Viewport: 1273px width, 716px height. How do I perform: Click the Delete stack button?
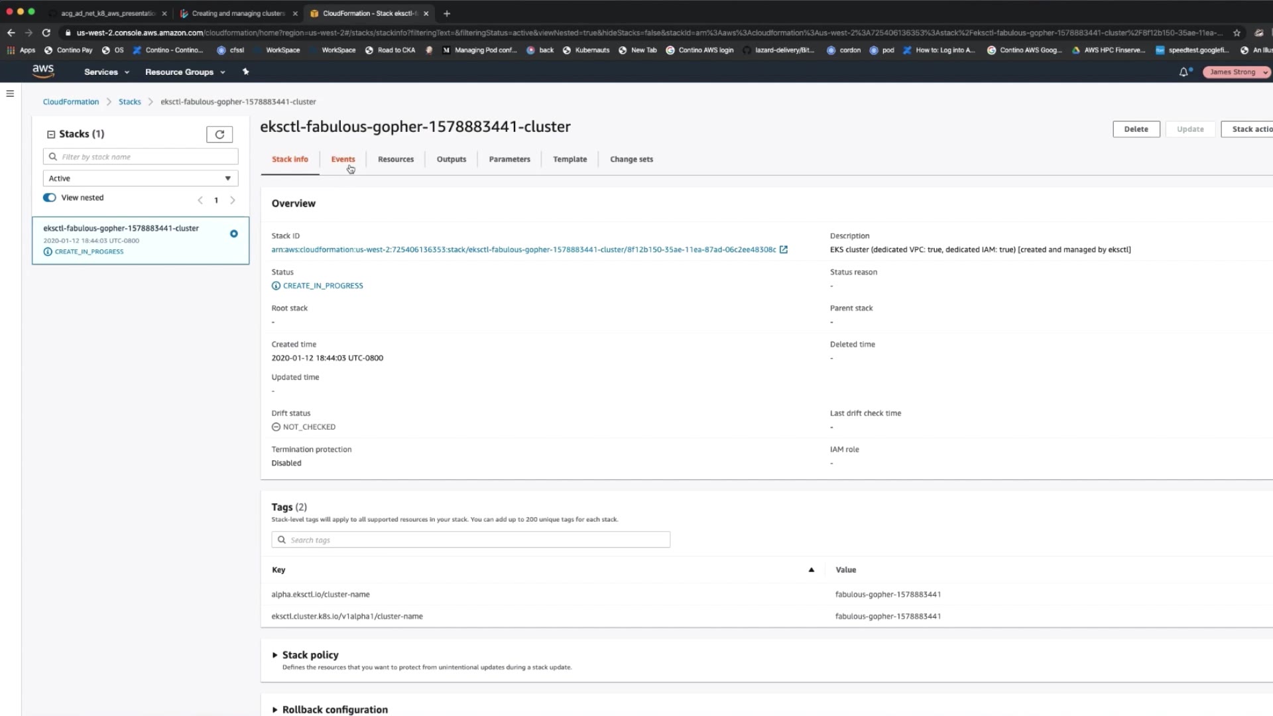[1136, 129]
